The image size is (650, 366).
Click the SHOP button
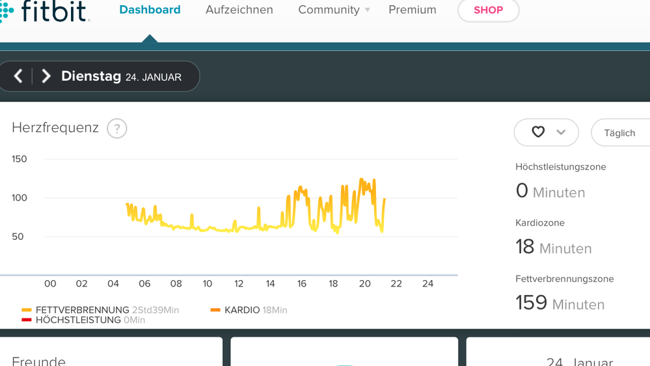[488, 10]
